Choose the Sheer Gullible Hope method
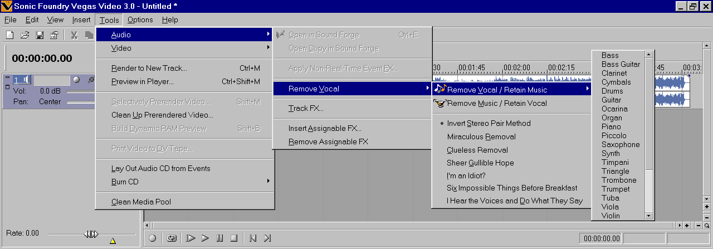The image size is (713, 249). [480, 163]
